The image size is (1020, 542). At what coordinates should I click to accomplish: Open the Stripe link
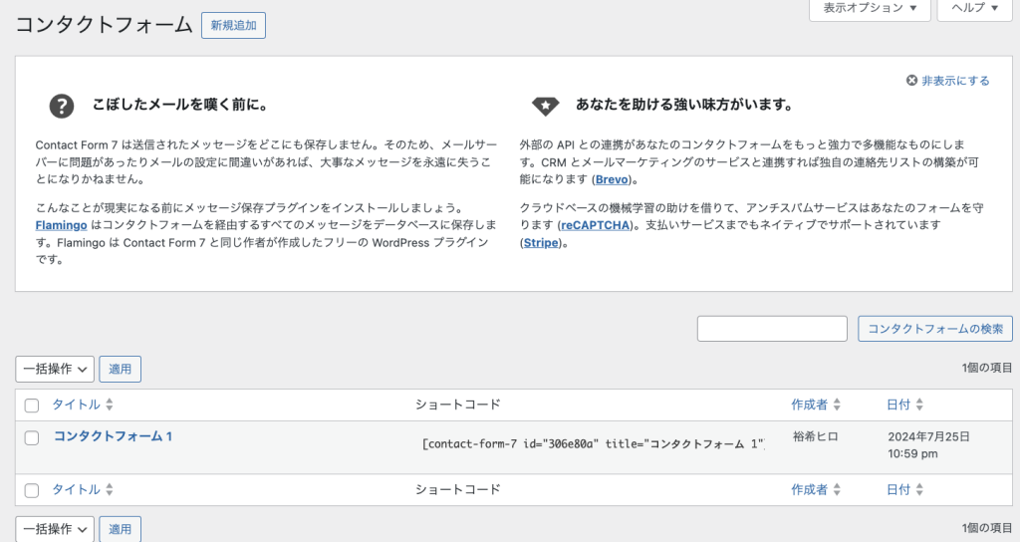541,243
